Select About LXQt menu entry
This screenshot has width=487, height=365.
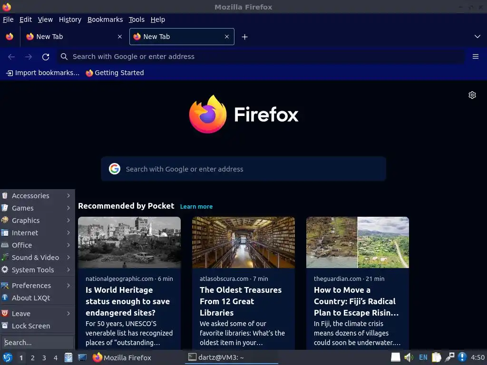tap(37, 298)
